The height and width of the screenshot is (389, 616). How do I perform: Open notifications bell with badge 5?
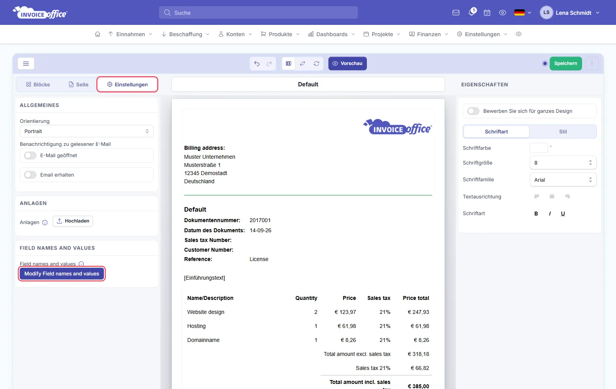[472, 12]
